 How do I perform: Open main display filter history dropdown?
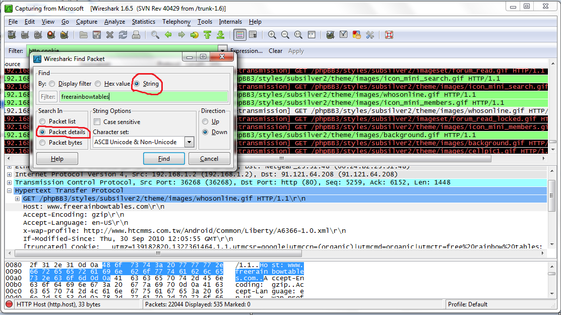point(223,51)
